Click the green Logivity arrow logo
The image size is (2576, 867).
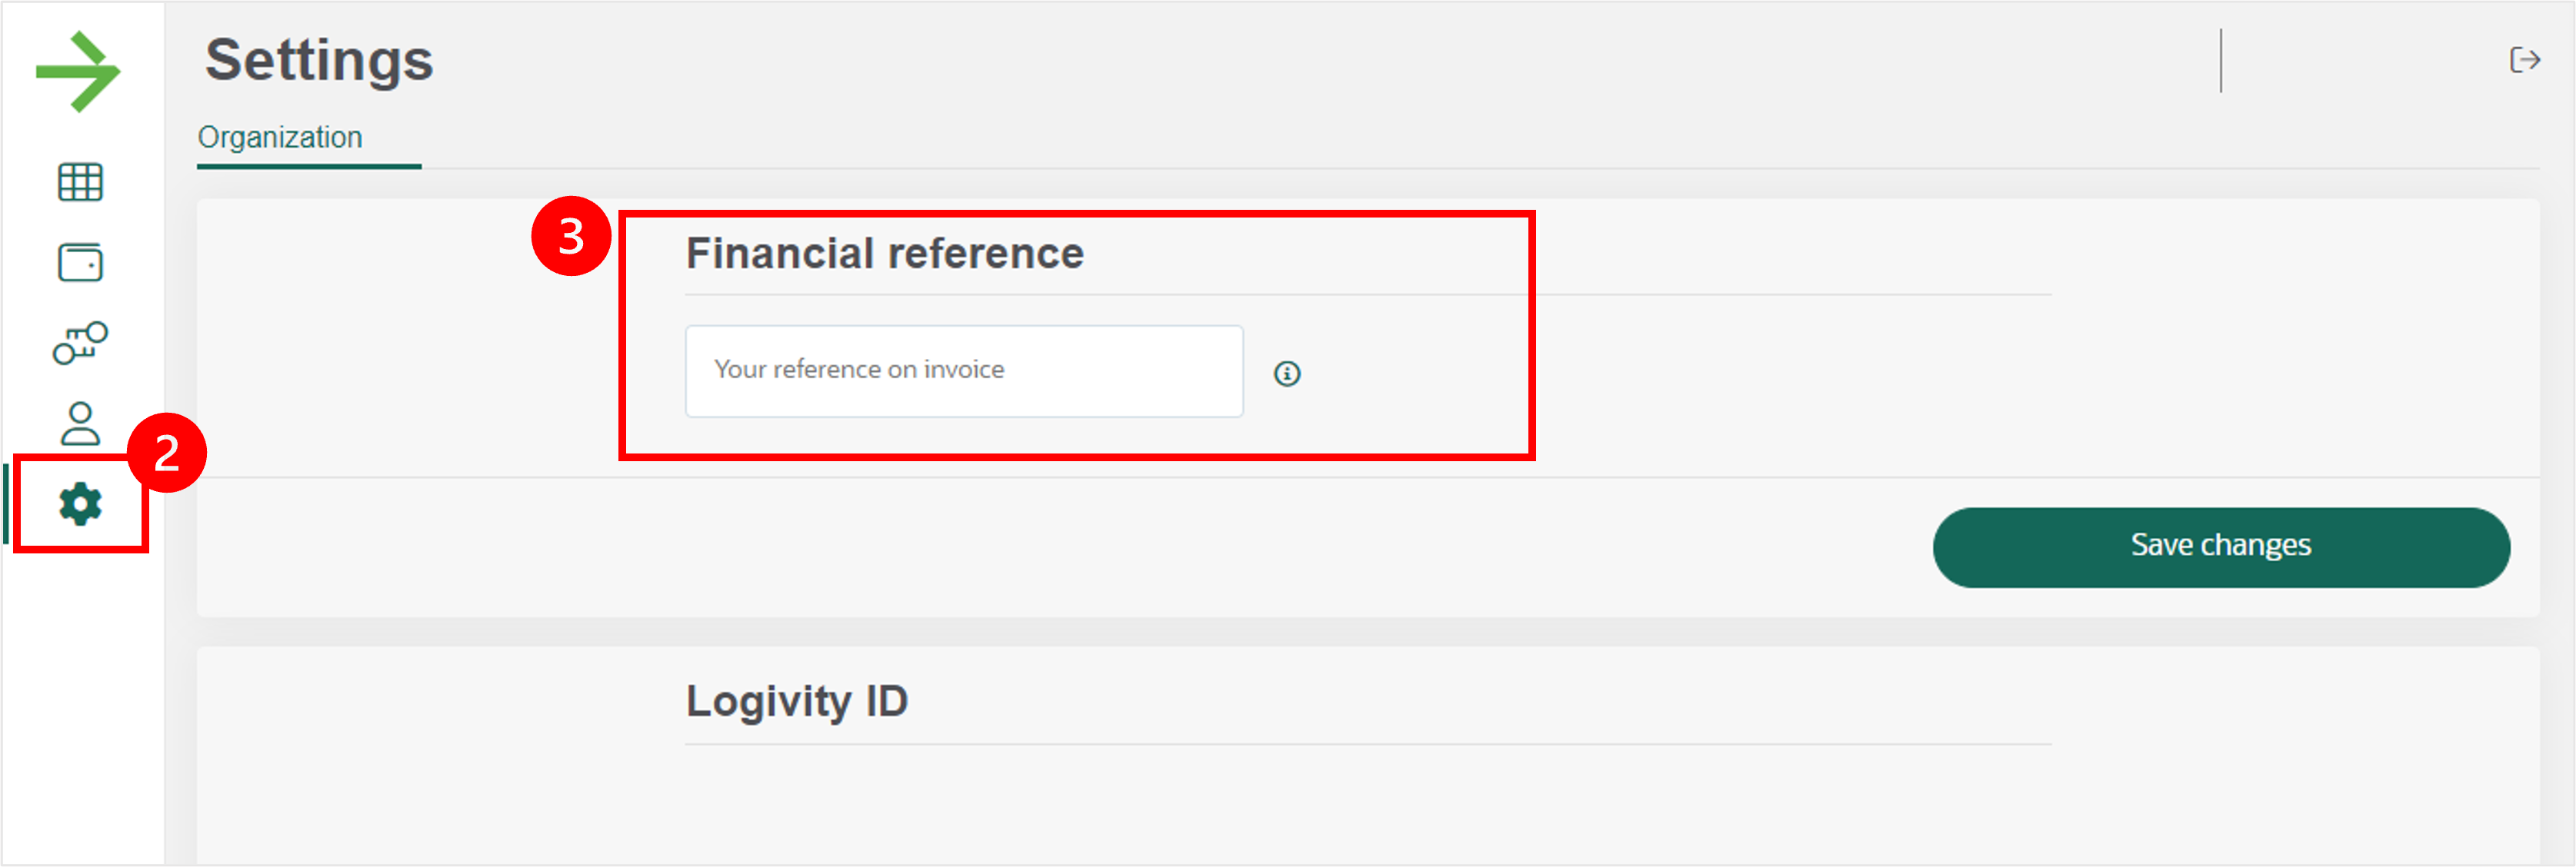tap(78, 72)
